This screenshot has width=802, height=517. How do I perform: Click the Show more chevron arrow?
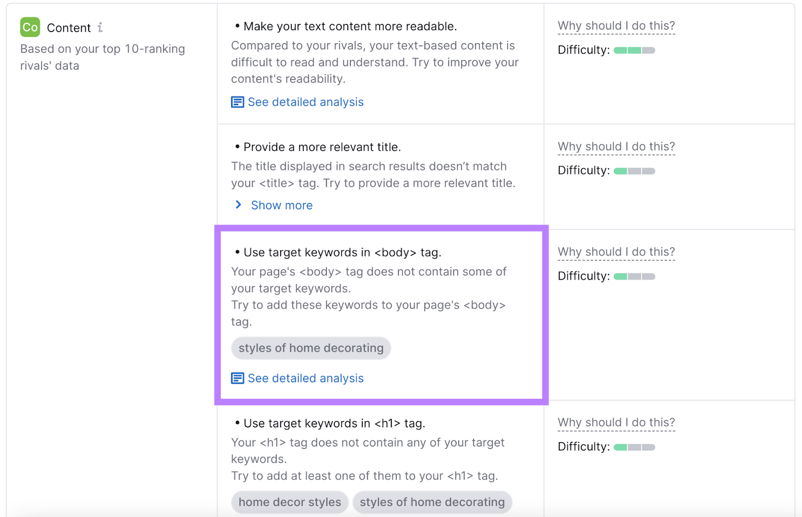pos(239,205)
